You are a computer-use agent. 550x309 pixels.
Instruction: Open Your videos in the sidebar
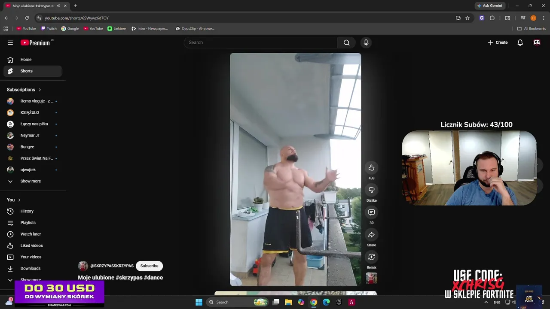coord(33,257)
